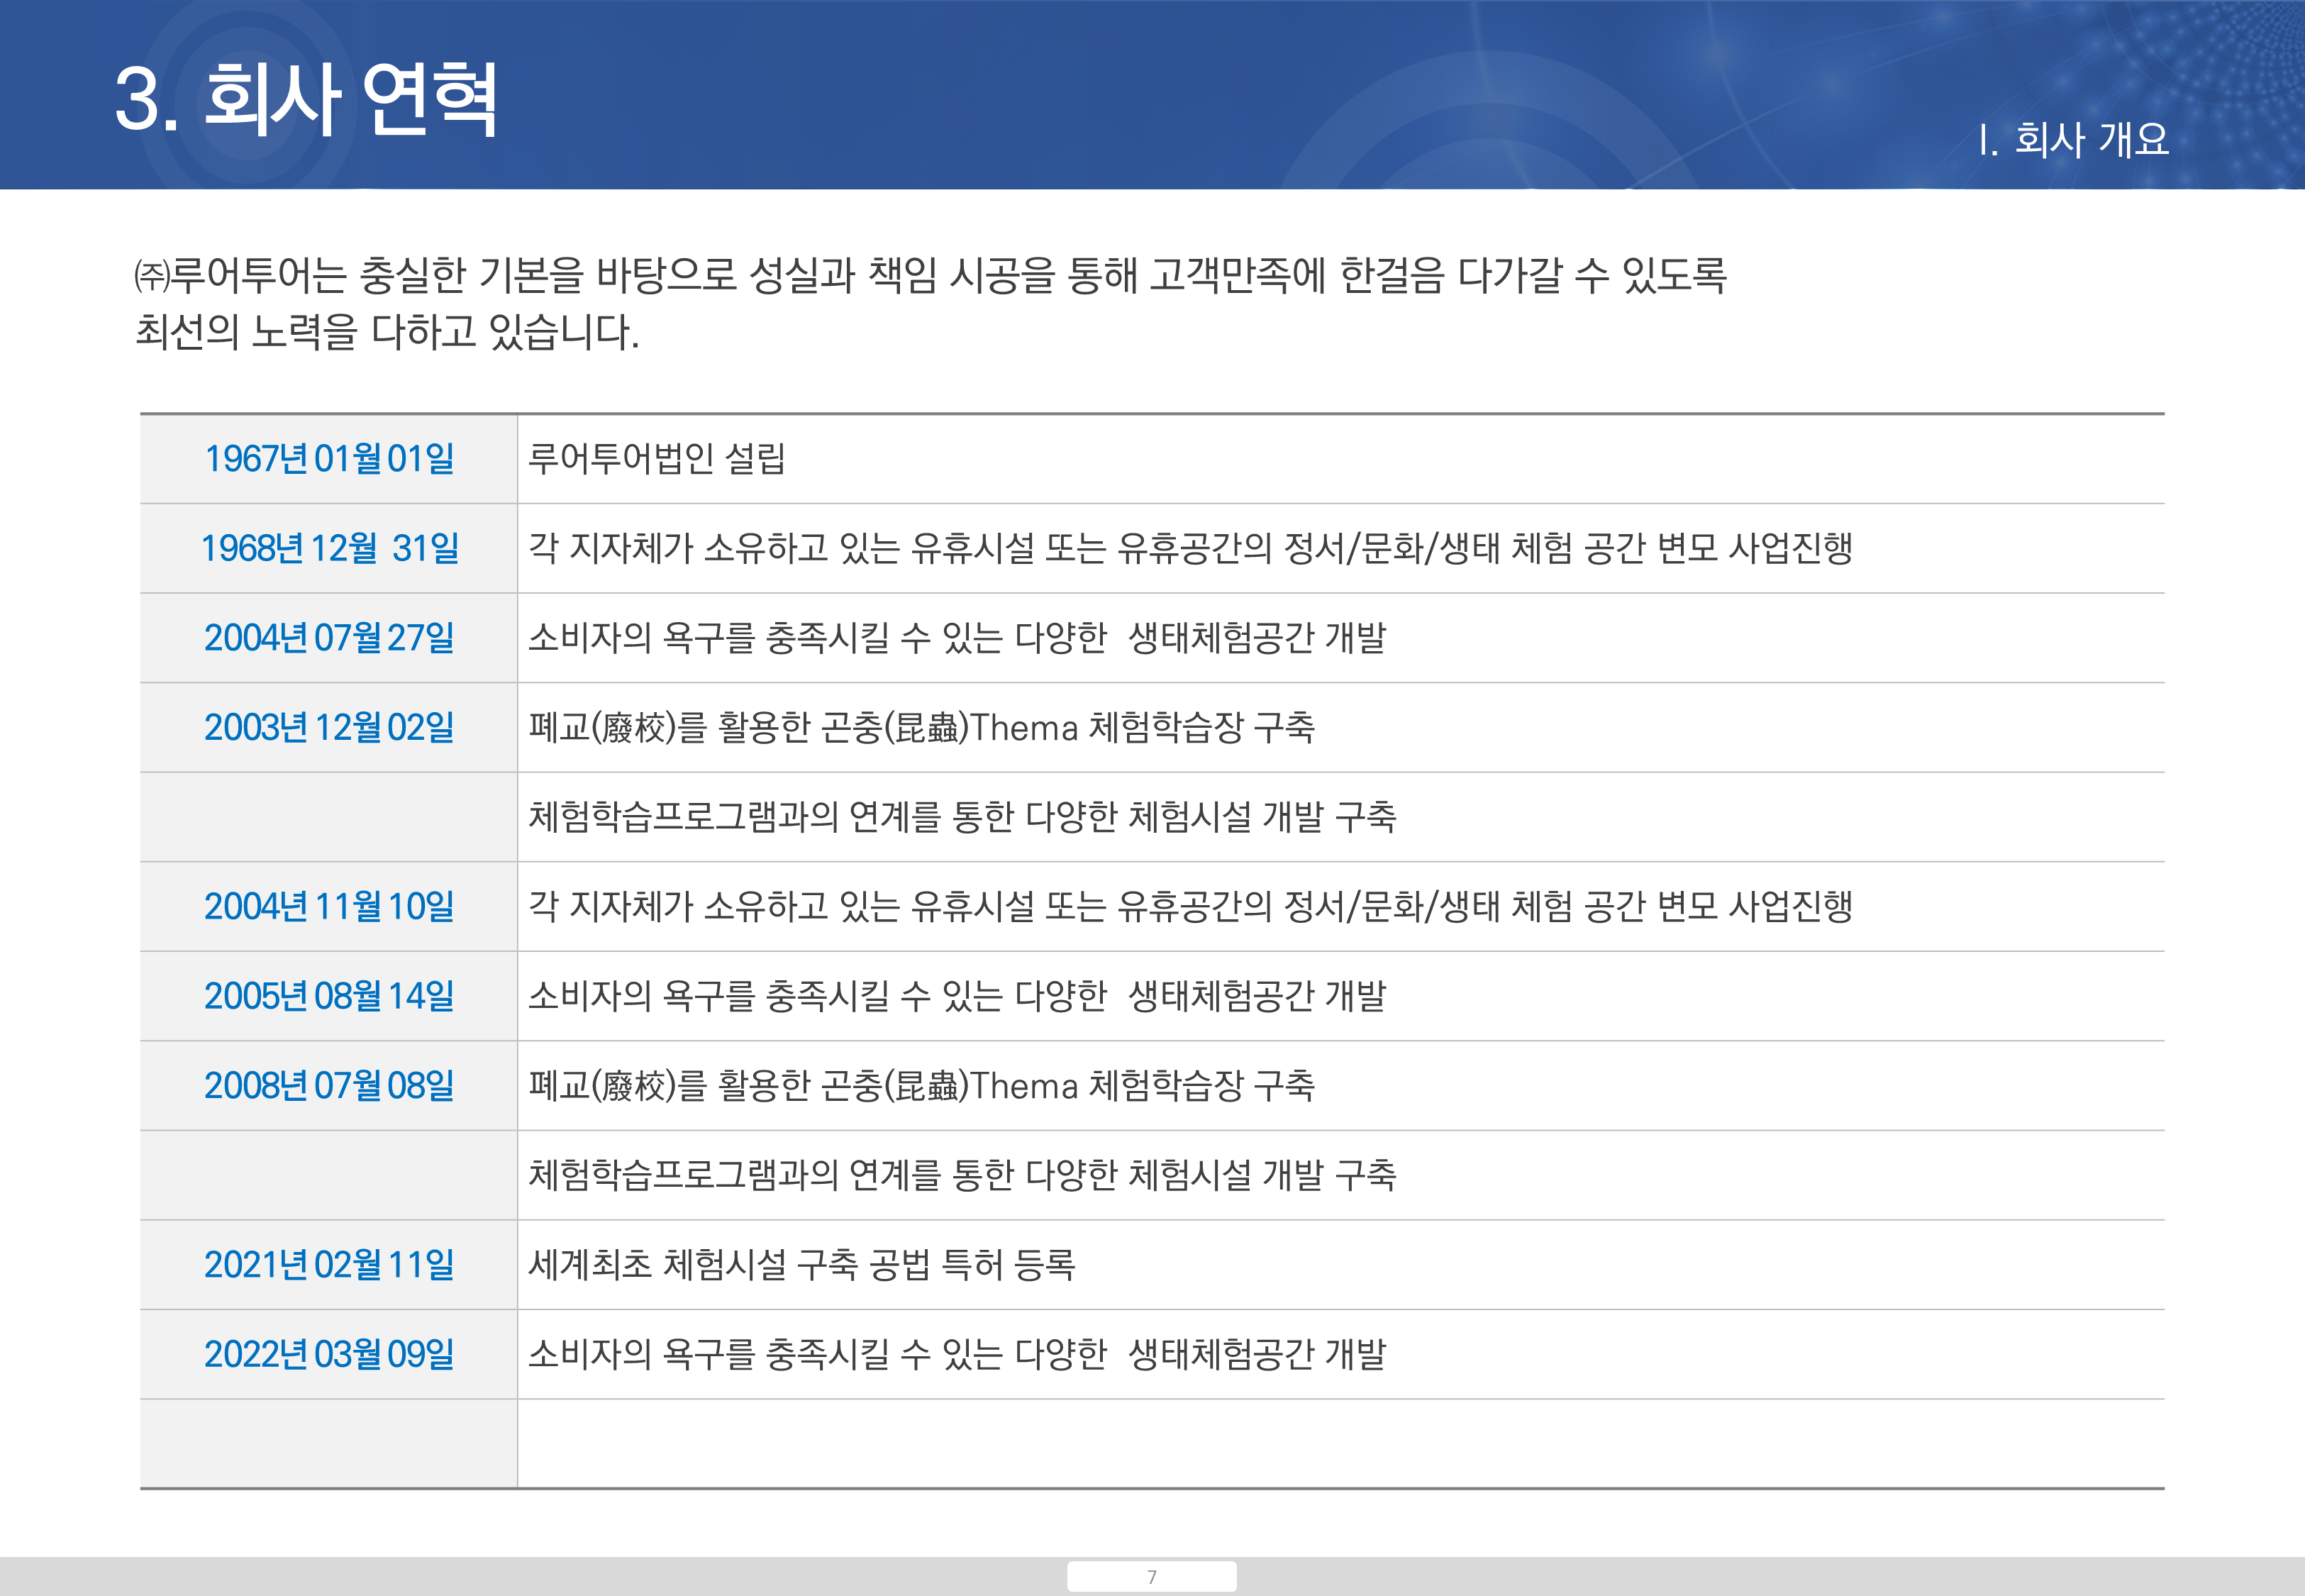Click the title '3. 회사 연혁'
The width and height of the screenshot is (2305, 1596).
(306, 99)
